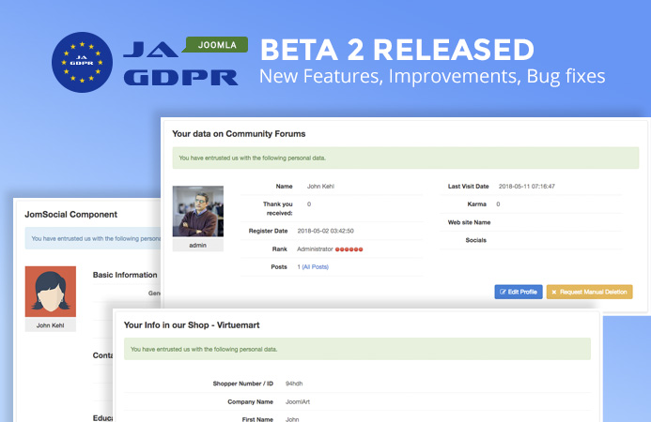Screen dimensions: 651x422
Task: Click the blue notice in the JomSocial panel
Action: [93, 238]
